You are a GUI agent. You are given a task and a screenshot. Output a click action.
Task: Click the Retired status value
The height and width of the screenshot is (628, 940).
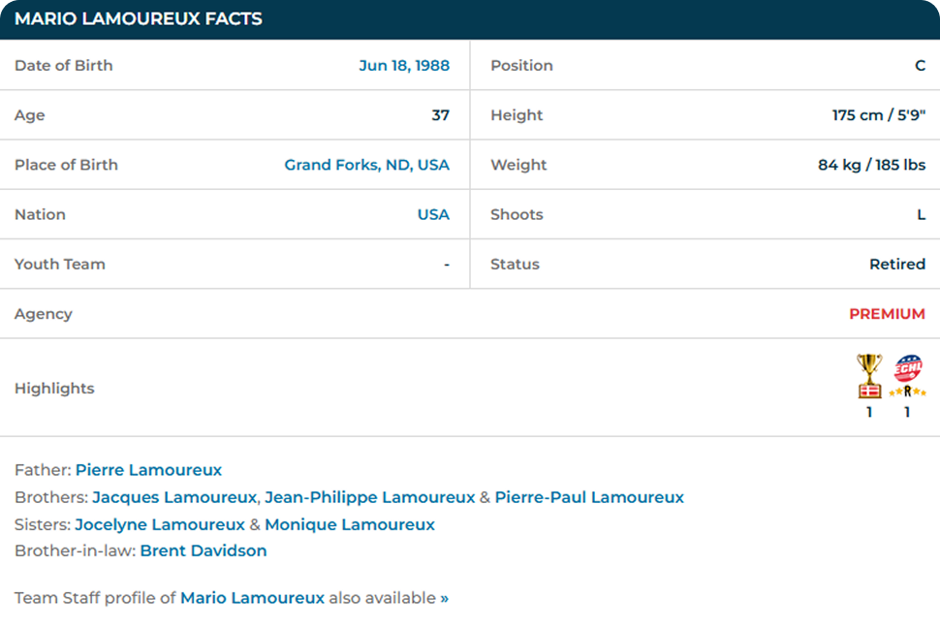pos(896,265)
